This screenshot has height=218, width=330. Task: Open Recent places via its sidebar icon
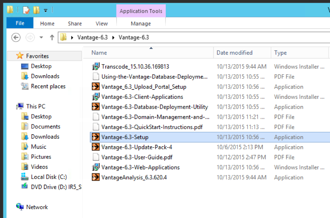tap(25, 86)
